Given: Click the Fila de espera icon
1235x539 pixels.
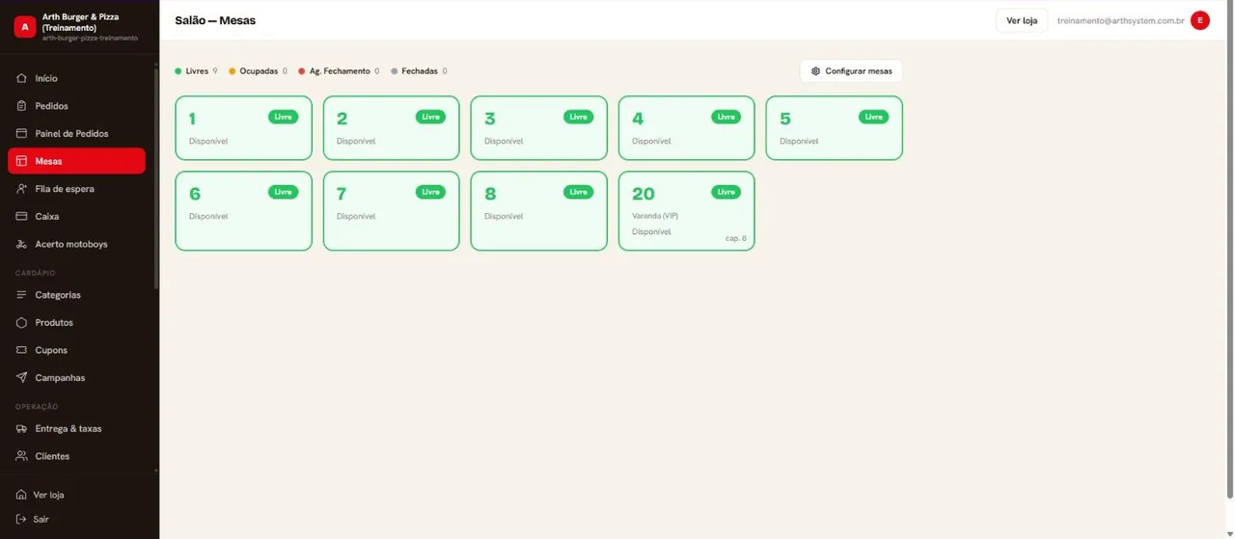Looking at the screenshot, I should pos(21,189).
